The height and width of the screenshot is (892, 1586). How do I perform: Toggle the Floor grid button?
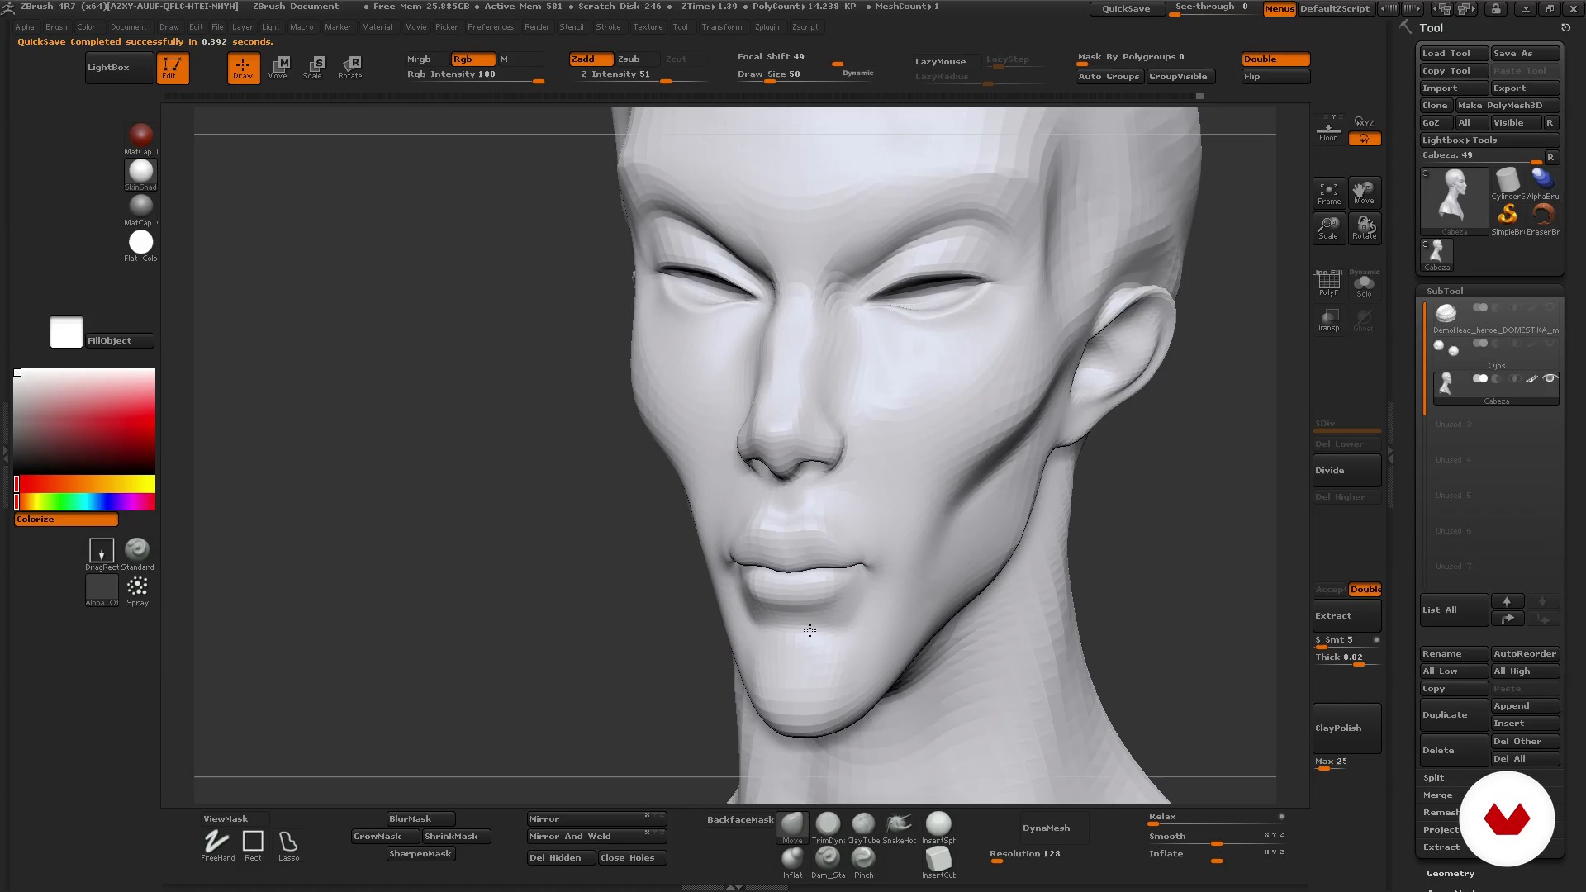1328,130
